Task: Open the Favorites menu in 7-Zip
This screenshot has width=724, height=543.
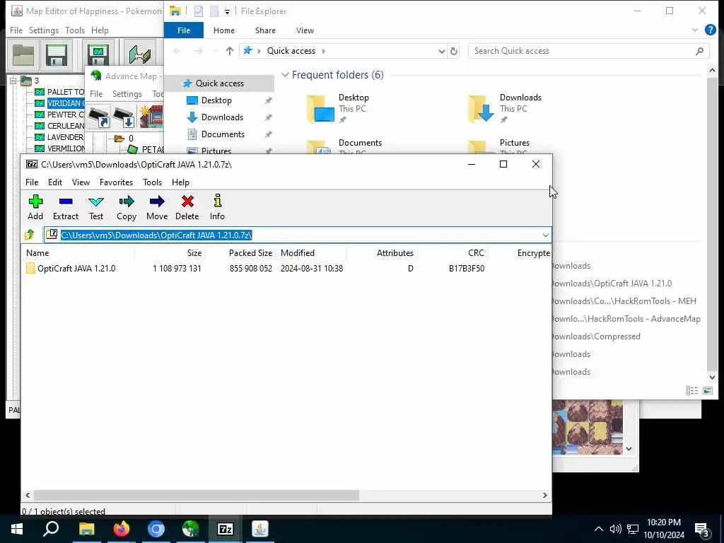Action: coord(116,182)
